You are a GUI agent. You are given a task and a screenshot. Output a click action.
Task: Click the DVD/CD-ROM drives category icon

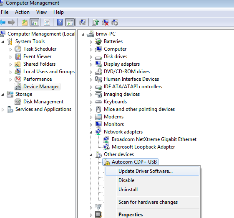click(98, 72)
